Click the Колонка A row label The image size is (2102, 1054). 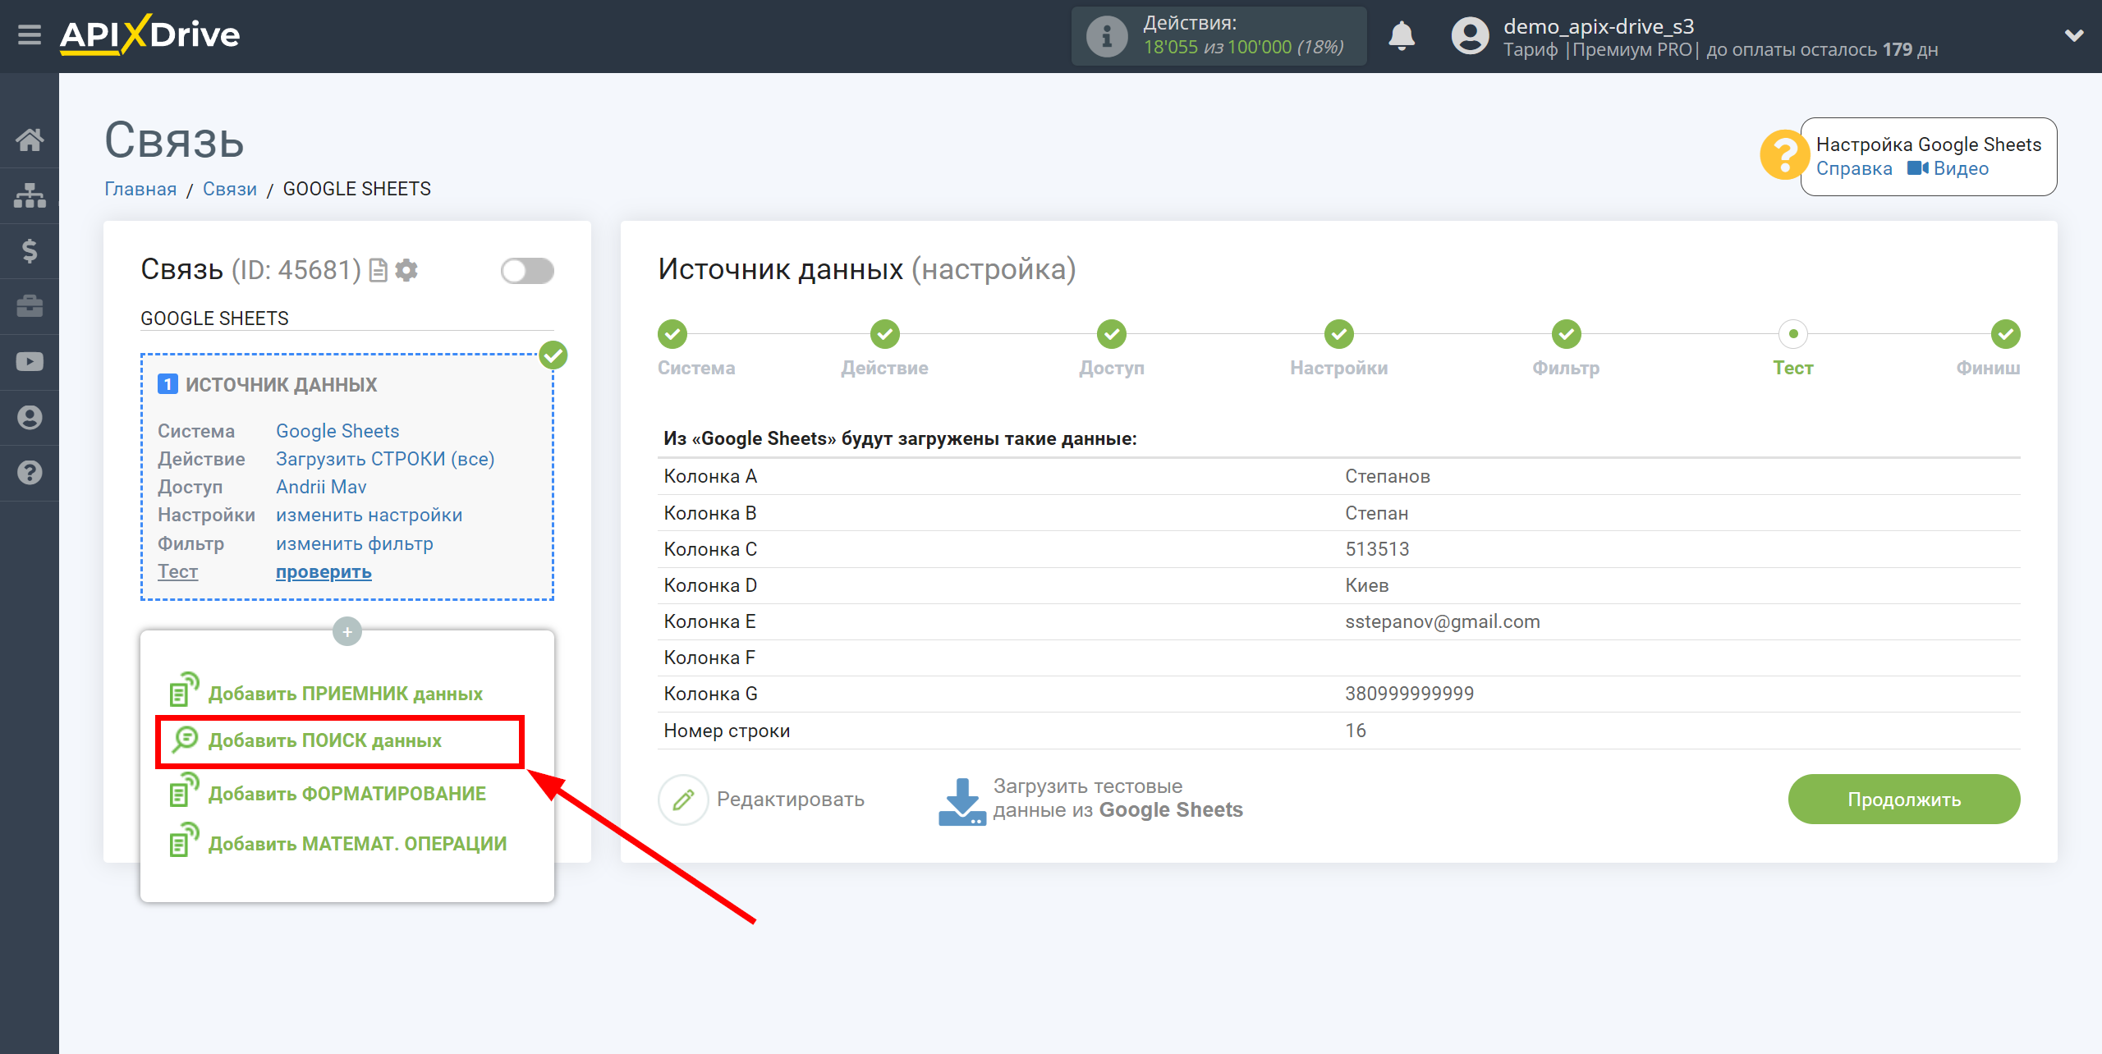tap(710, 476)
